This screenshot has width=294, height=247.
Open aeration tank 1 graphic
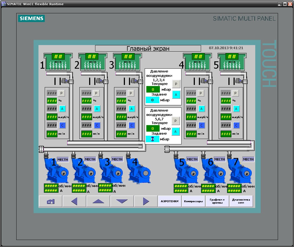point(58,62)
